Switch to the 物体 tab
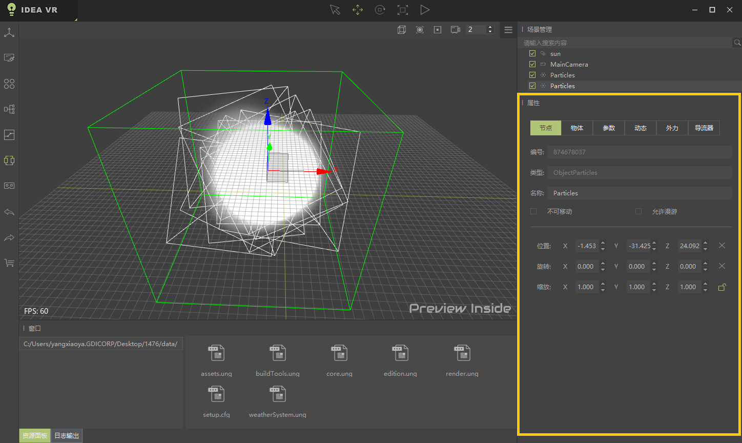This screenshot has width=742, height=443. [x=577, y=128]
